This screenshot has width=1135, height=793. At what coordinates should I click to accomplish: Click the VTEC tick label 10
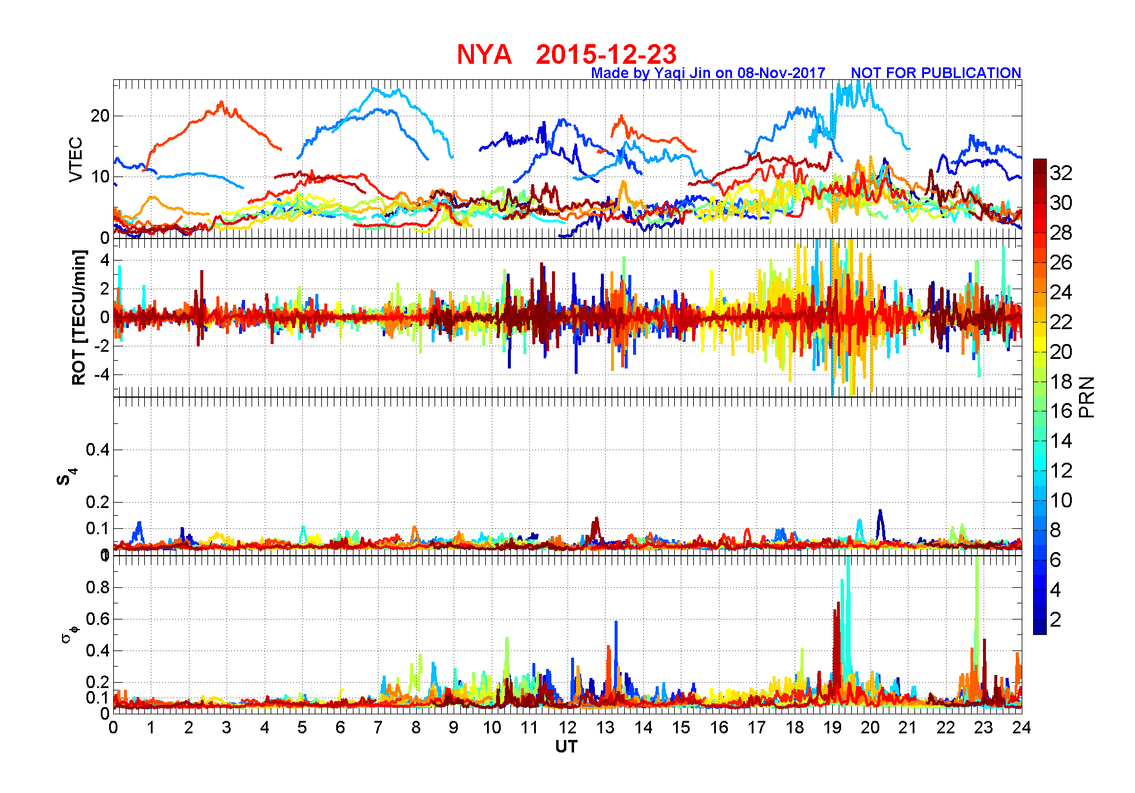point(100,176)
